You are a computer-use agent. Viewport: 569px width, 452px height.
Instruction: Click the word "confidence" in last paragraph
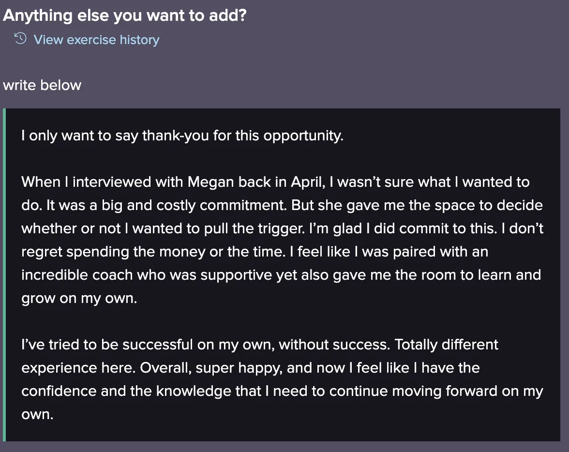59,391
